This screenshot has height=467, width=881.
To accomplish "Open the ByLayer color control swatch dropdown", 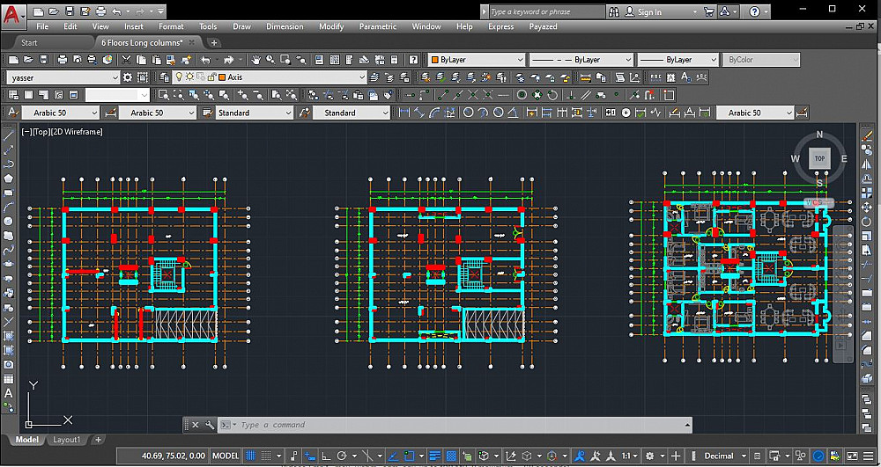I will 474,60.
